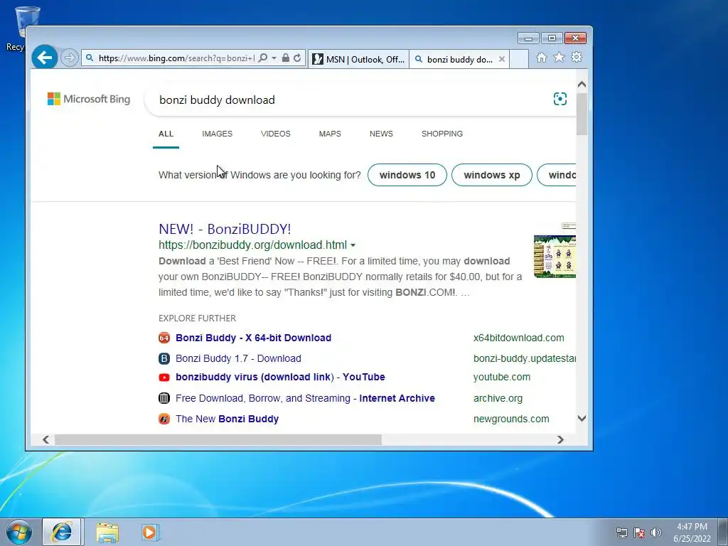Click Internet Explorer taskbar icon

point(63,532)
